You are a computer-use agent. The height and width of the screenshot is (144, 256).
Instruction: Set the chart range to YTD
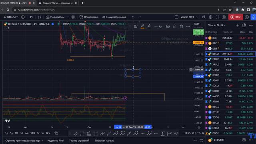(x=33, y=133)
